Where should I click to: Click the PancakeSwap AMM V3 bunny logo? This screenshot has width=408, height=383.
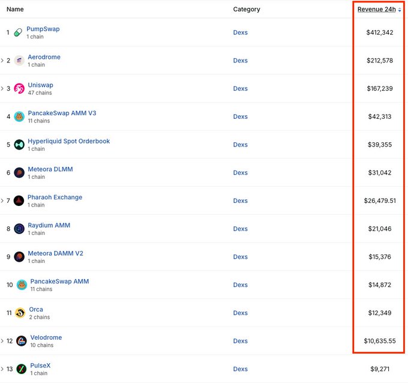[x=19, y=116]
